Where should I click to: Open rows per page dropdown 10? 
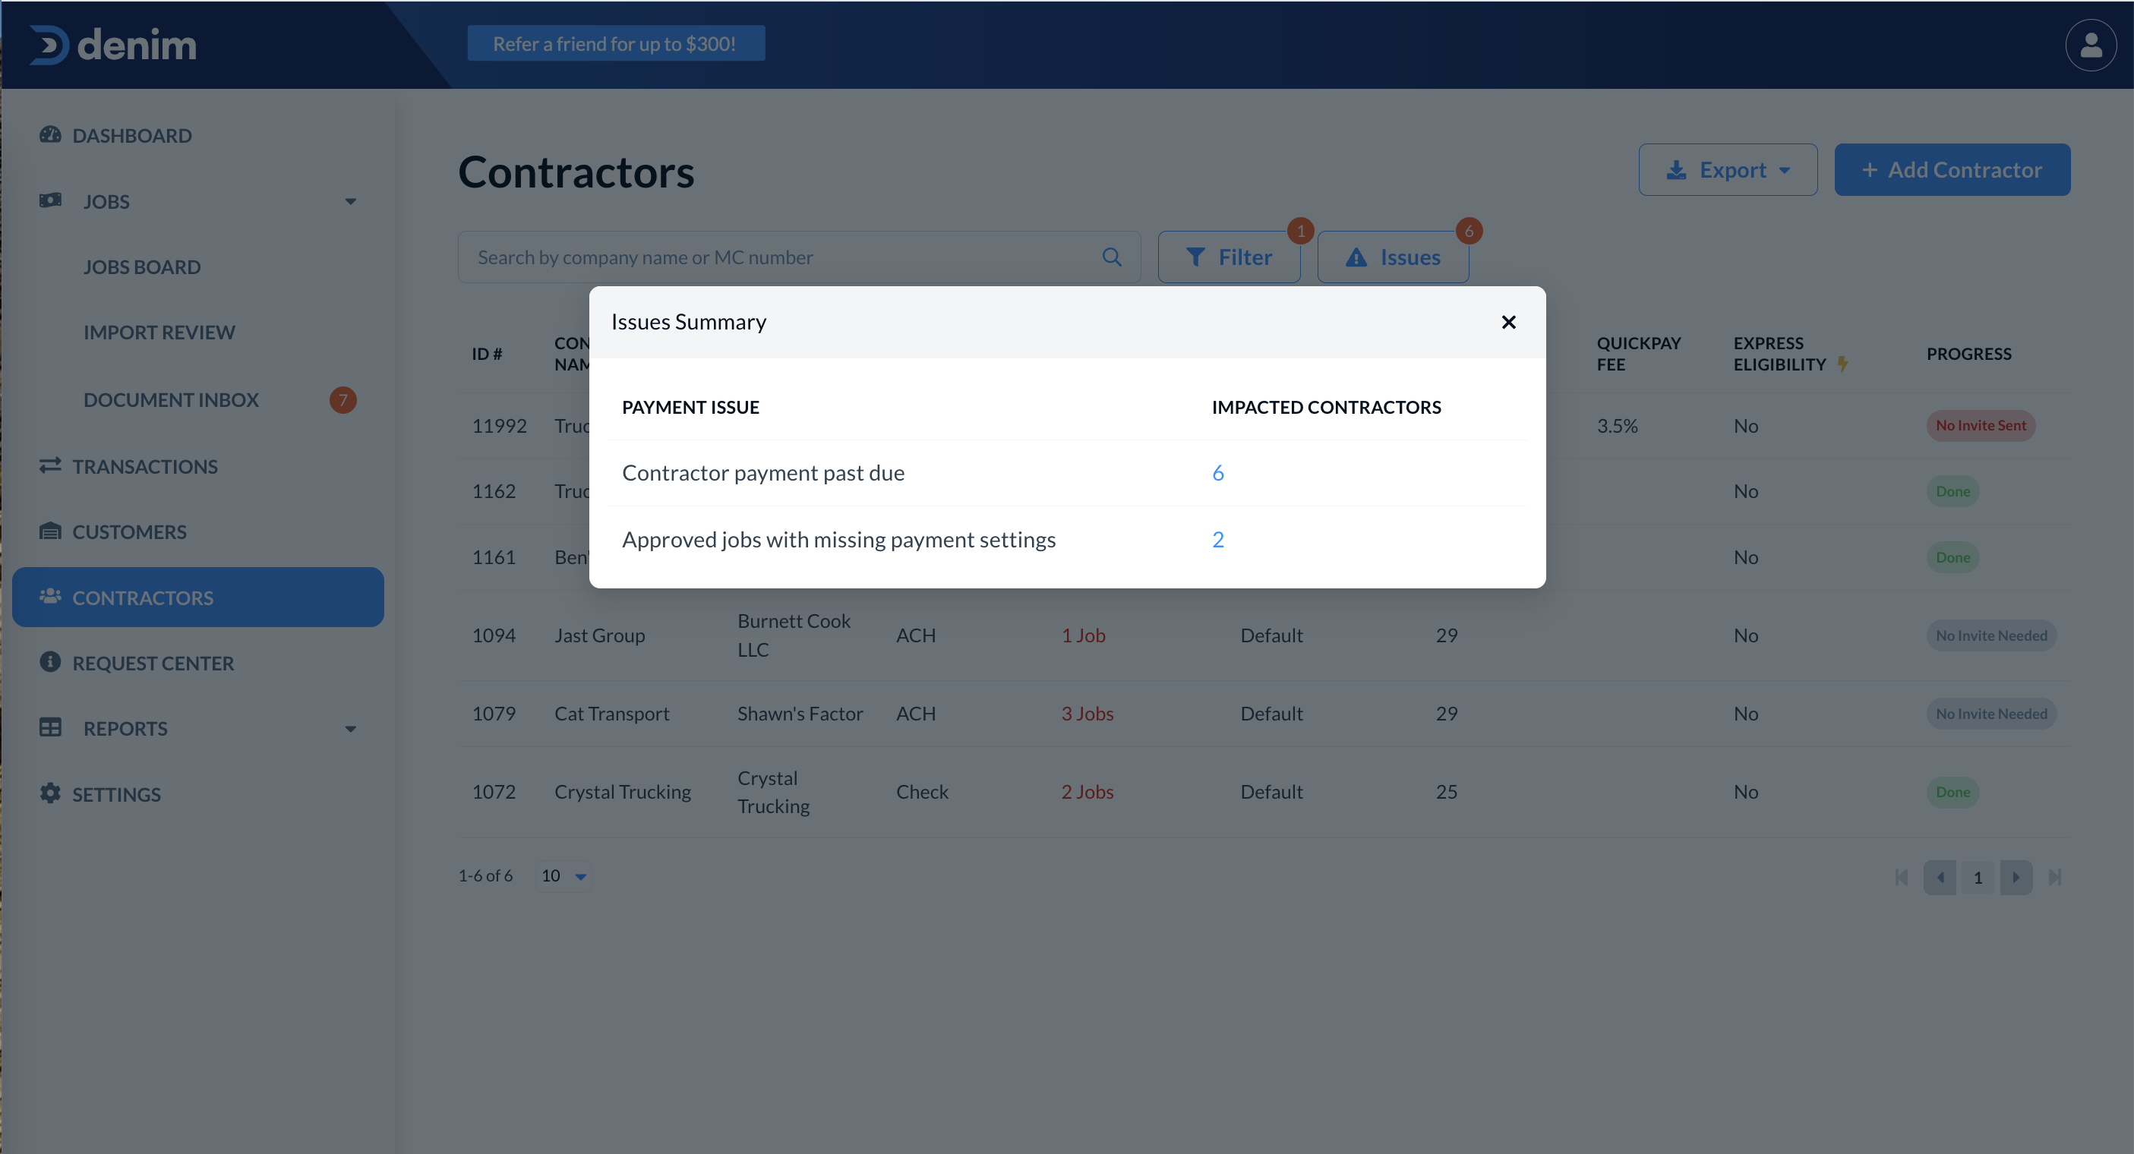pos(564,876)
